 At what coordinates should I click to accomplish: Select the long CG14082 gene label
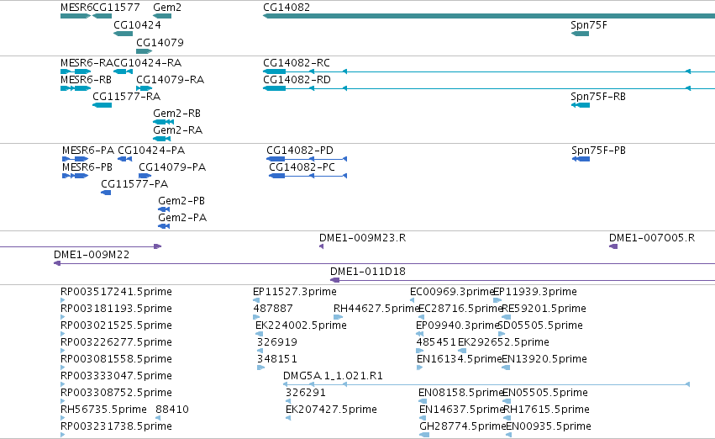coord(287,8)
